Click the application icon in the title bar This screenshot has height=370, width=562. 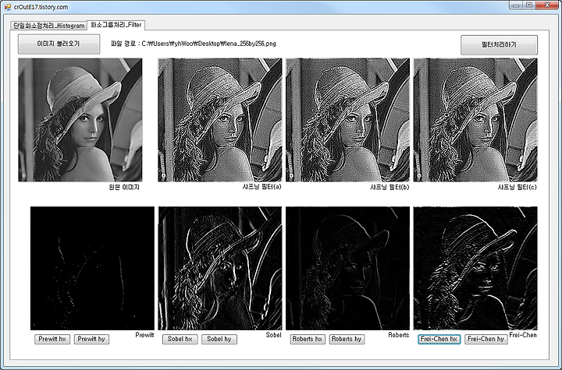click(8, 7)
